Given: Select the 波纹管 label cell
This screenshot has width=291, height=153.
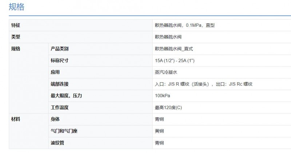Looking at the screenshot, I should tap(100, 143).
